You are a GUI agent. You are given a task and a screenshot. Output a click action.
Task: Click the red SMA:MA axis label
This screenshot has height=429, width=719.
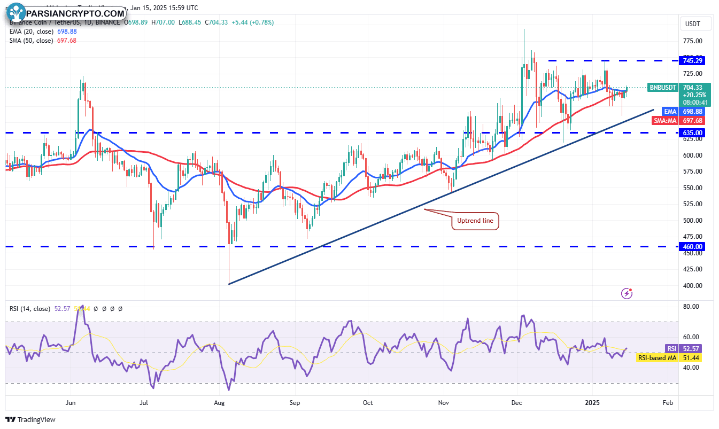click(x=666, y=120)
